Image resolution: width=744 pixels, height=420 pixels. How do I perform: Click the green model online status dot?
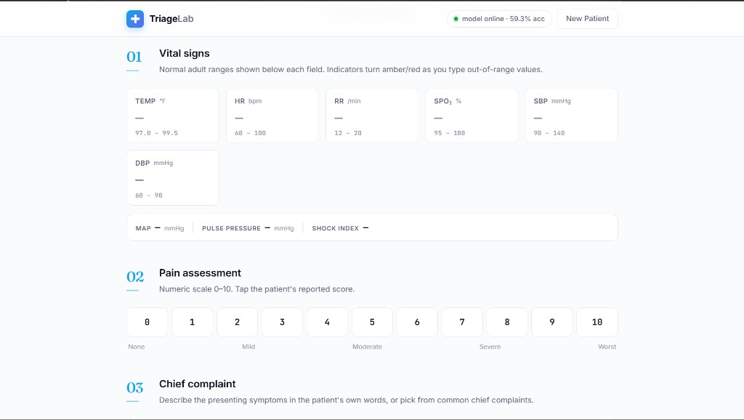pos(456,19)
